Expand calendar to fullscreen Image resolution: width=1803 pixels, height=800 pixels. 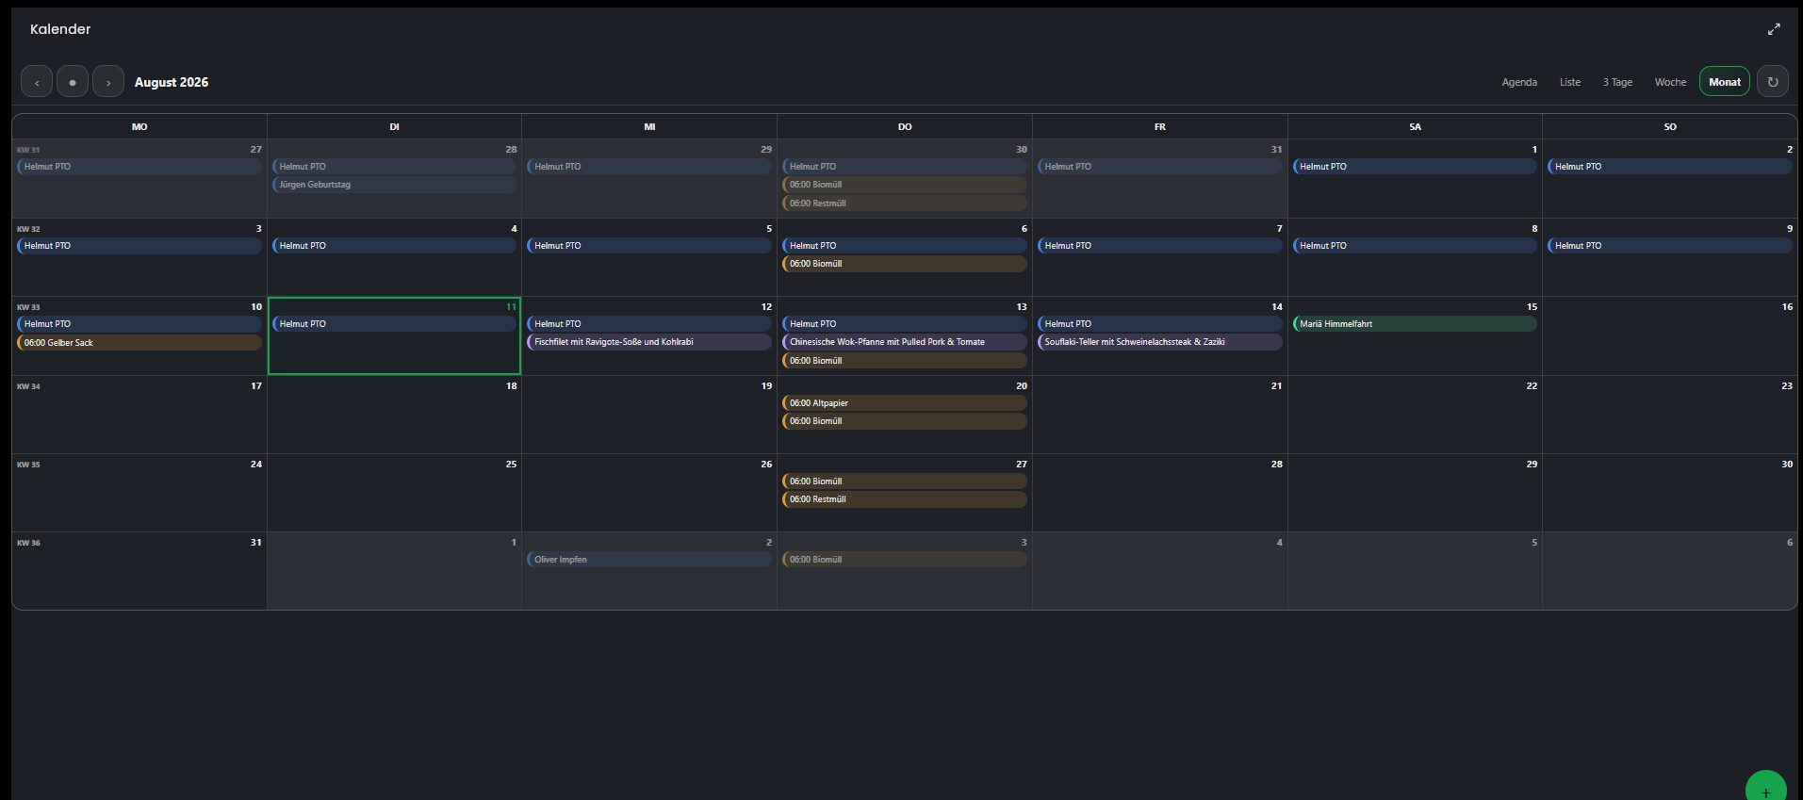(1774, 29)
